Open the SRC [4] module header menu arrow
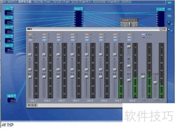The image size is (175, 129). click(x=12, y=36)
